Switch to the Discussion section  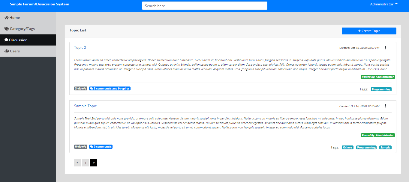18,40
